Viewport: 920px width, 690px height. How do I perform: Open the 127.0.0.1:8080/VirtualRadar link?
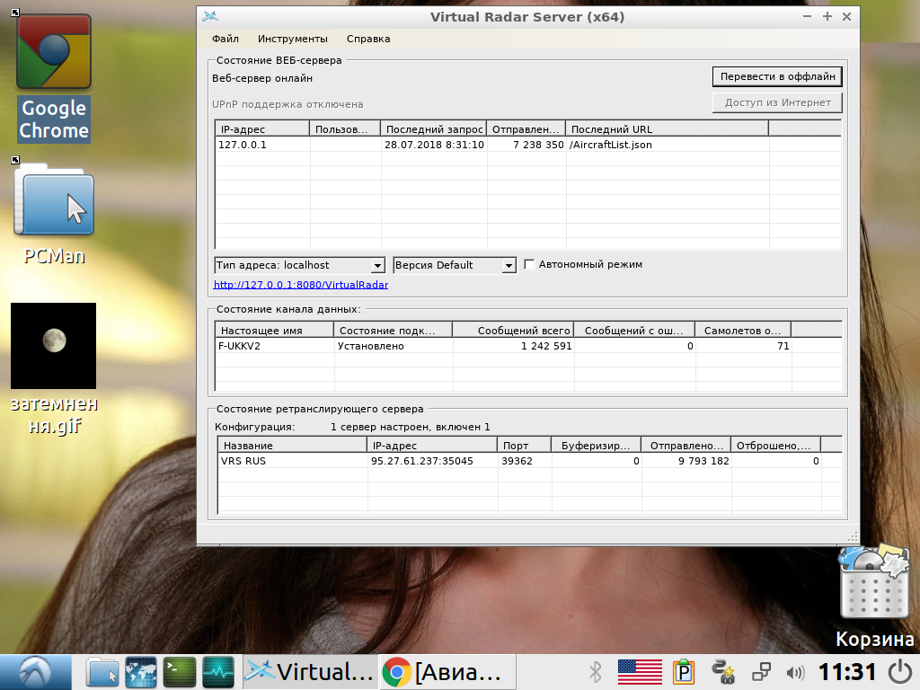point(301,286)
